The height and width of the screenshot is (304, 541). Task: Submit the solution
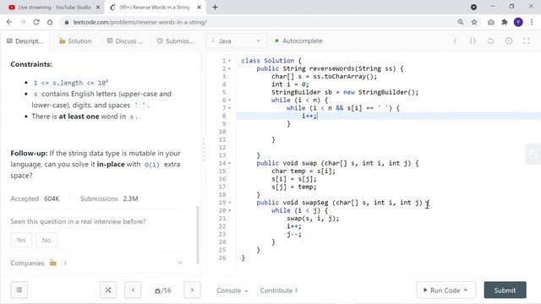[x=505, y=290]
